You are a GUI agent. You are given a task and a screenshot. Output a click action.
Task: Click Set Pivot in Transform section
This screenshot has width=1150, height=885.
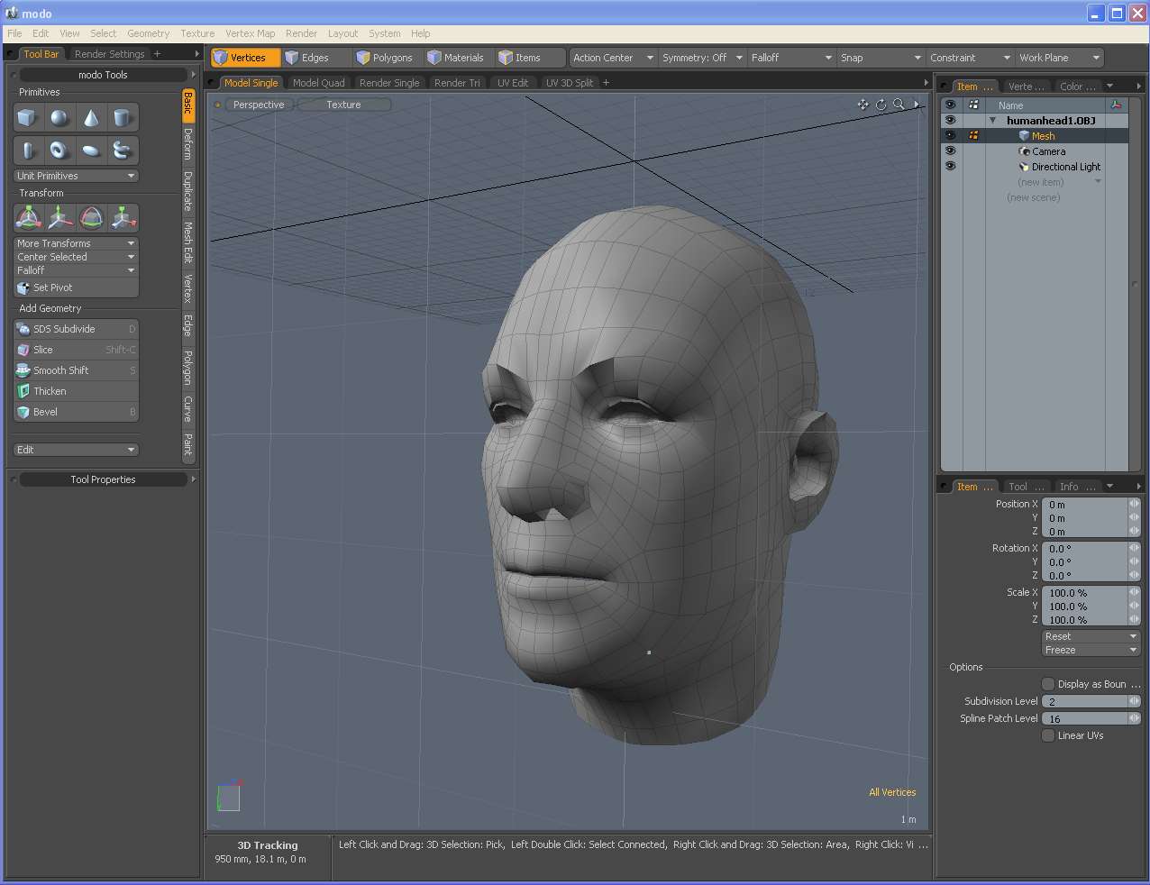point(77,287)
